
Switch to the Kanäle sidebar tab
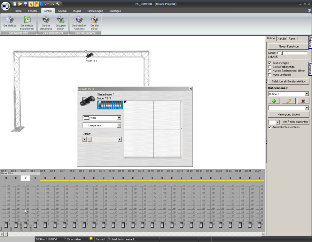[282, 39]
